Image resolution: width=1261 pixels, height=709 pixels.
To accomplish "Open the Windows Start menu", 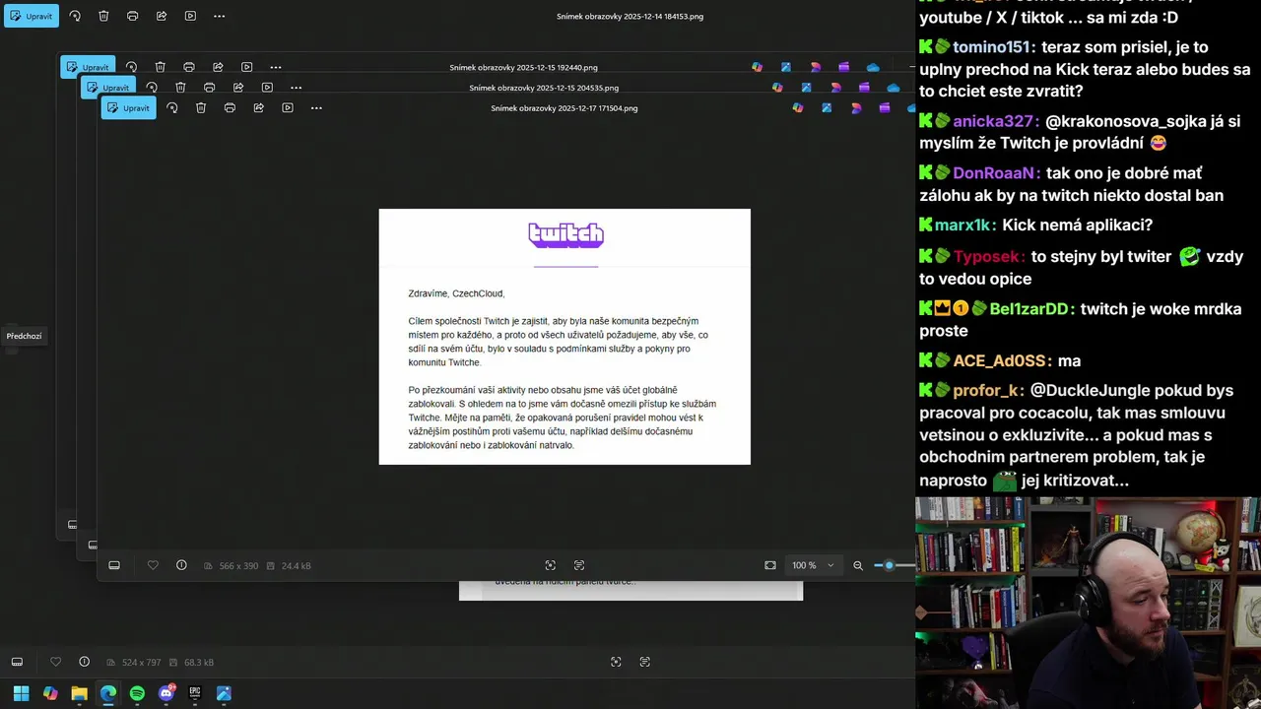I will pos(21,693).
